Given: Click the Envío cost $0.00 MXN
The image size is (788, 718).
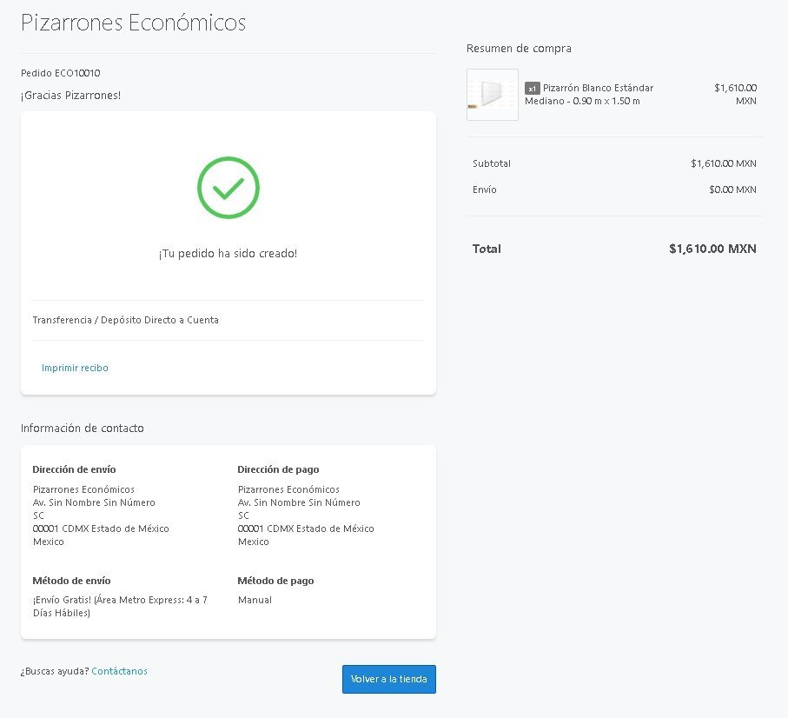Looking at the screenshot, I should [732, 189].
